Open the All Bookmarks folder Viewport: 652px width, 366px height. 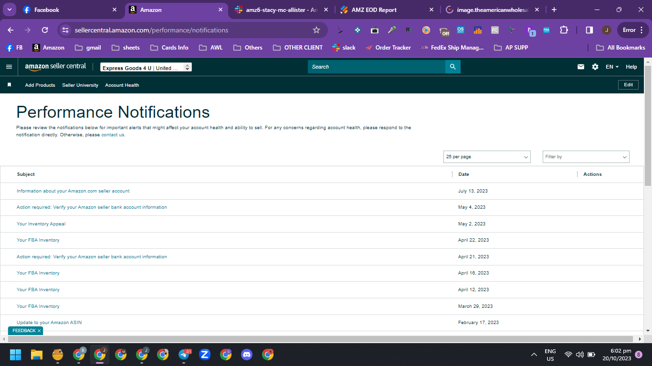620,48
